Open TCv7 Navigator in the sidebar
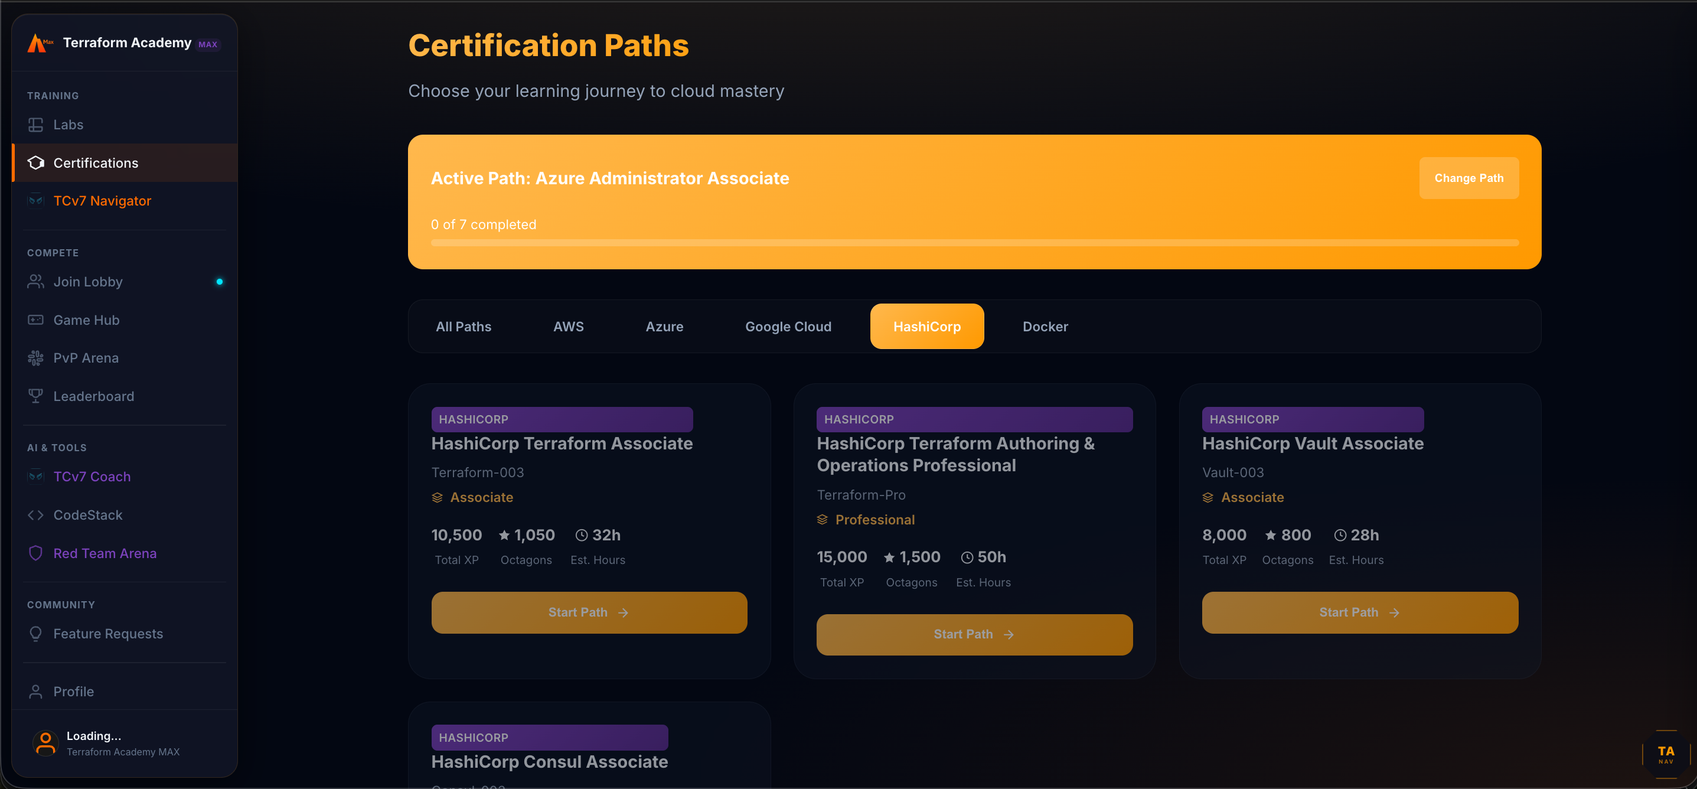Viewport: 1697px width, 789px height. (x=125, y=200)
